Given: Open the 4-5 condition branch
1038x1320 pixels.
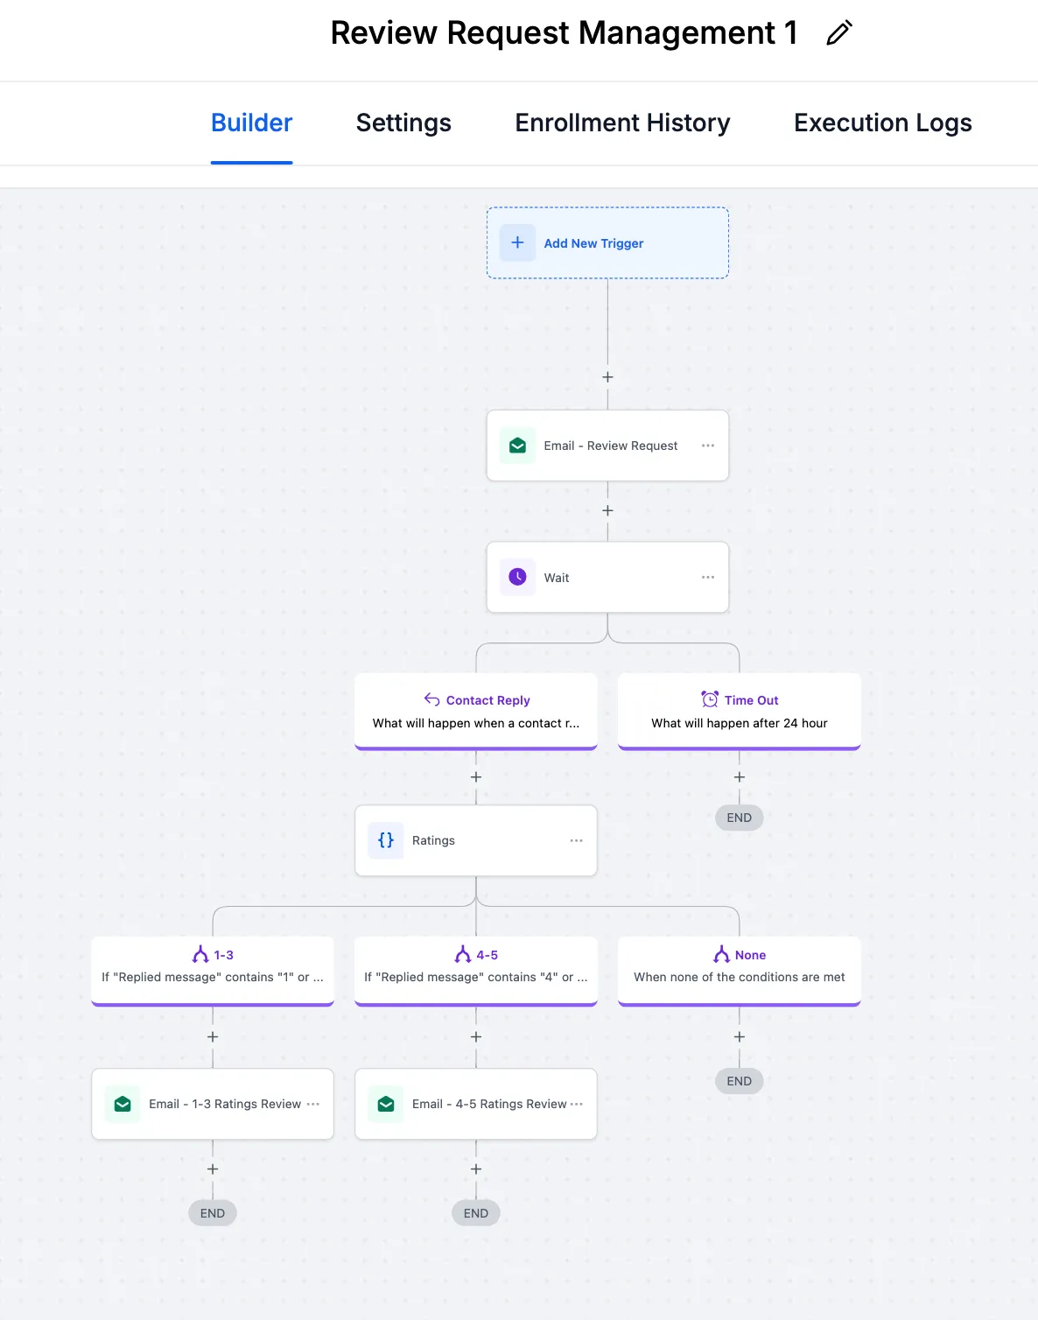Looking at the screenshot, I should [x=476, y=965].
